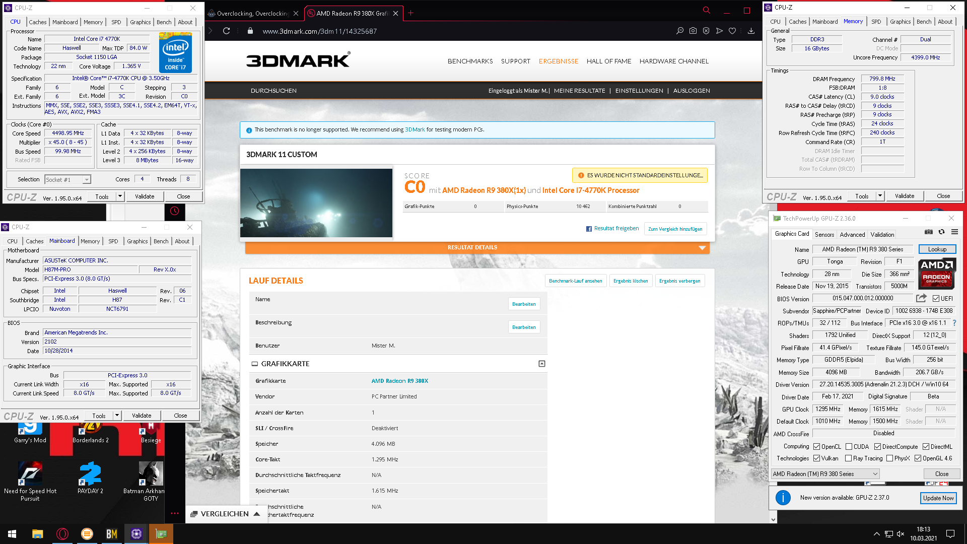The height and width of the screenshot is (544, 967).
Task: Click Update Now in GPU-Z
Action: [x=938, y=498]
